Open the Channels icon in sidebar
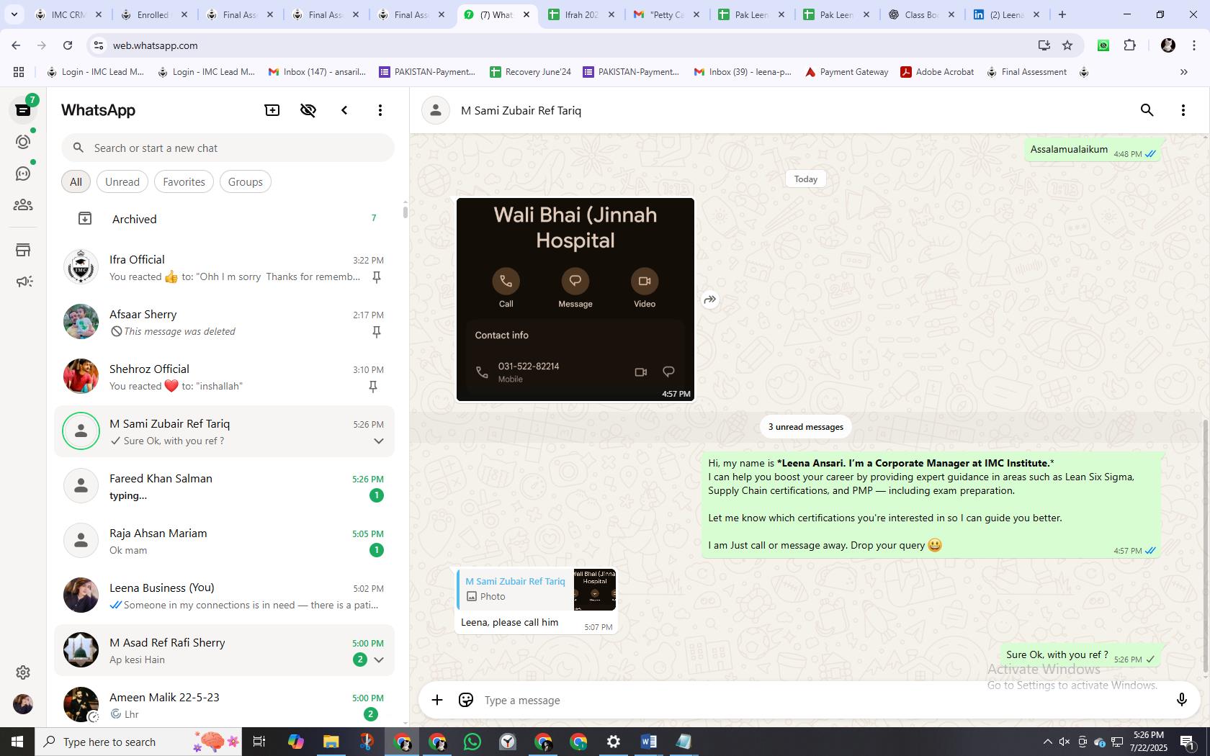This screenshot has height=756, width=1210. pos(23,174)
